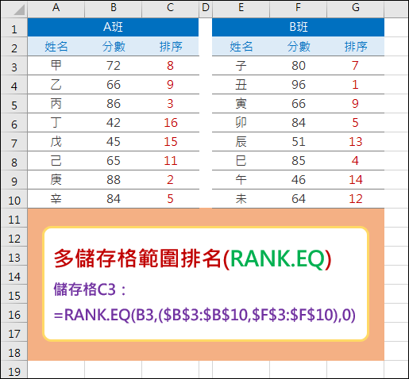
Task: Select cell containing name 乙
Action: click(x=56, y=85)
